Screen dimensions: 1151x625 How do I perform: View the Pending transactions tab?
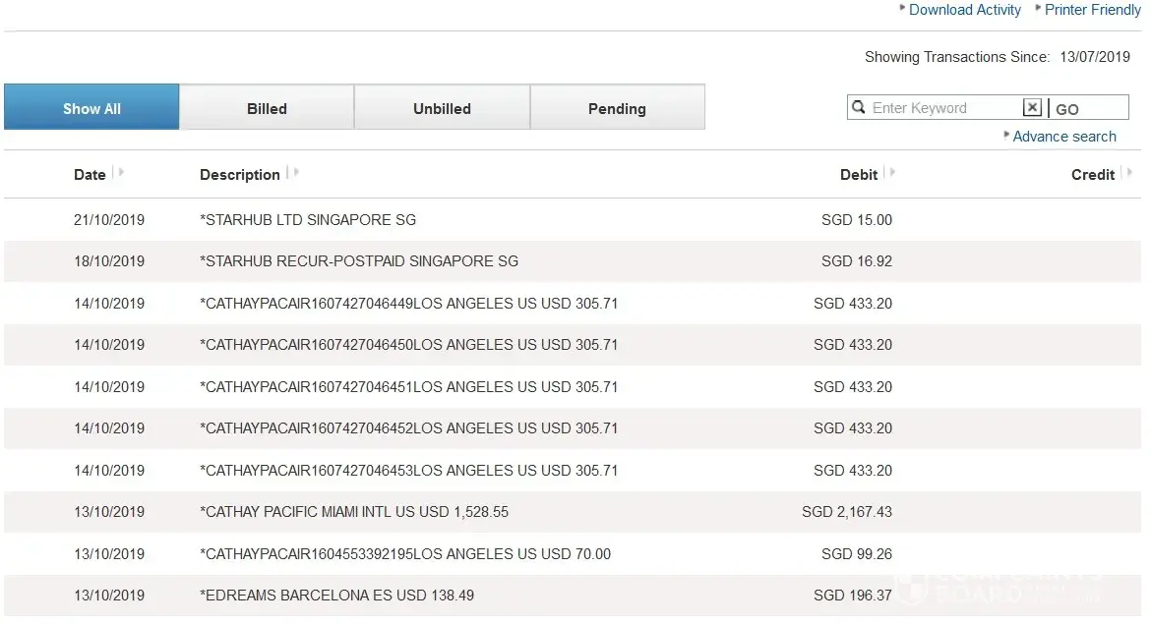pos(617,108)
